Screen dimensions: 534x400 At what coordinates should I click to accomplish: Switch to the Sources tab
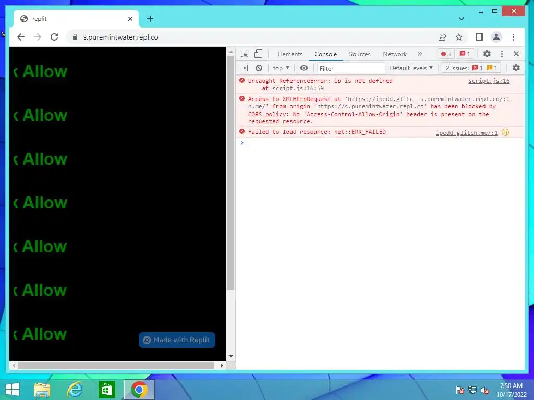click(x=360, y=54)
